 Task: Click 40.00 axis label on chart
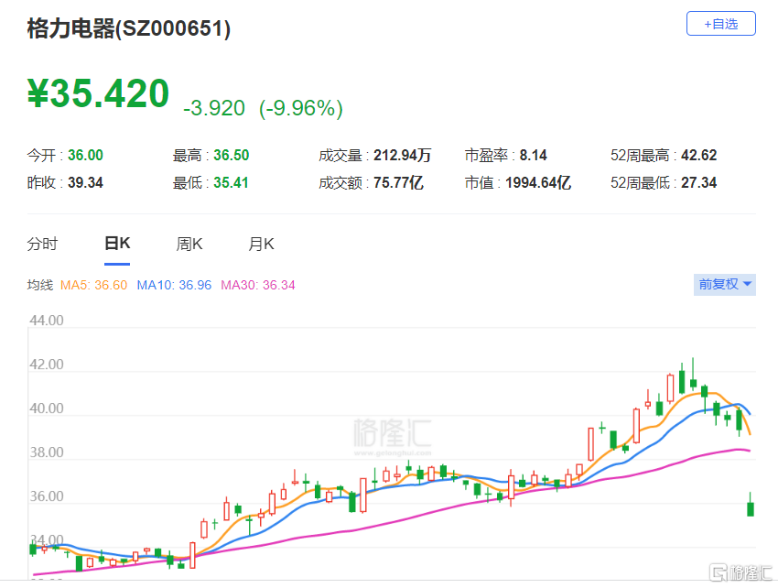click(47, 408)
